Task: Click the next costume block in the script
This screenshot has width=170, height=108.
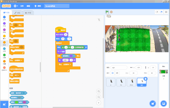Action: click(61, 52)
